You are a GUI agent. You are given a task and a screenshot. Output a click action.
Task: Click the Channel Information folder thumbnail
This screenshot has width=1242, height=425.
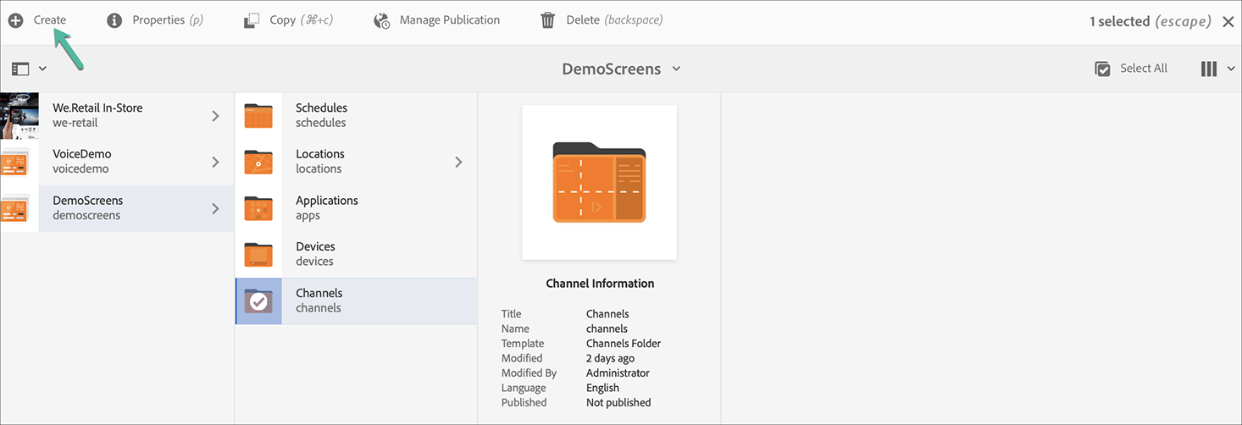point(599,182)
